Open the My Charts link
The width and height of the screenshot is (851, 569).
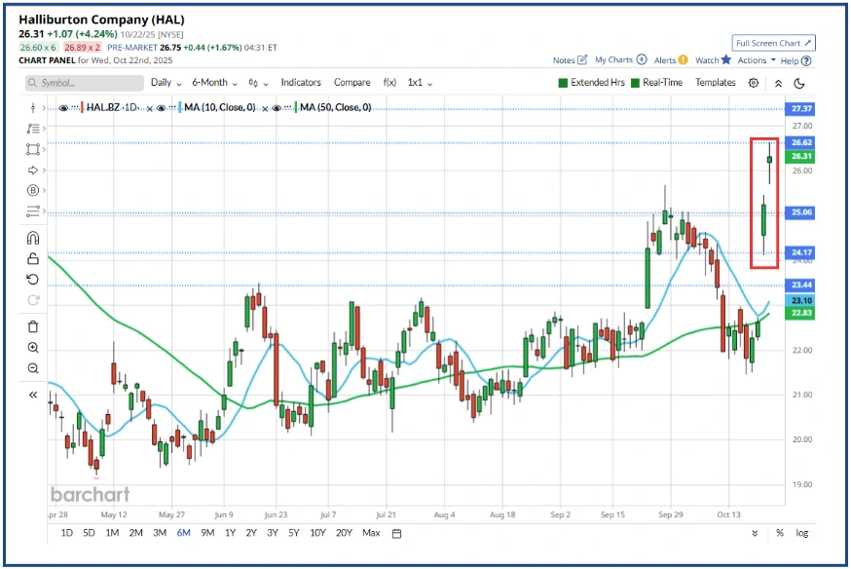(620, 60)
